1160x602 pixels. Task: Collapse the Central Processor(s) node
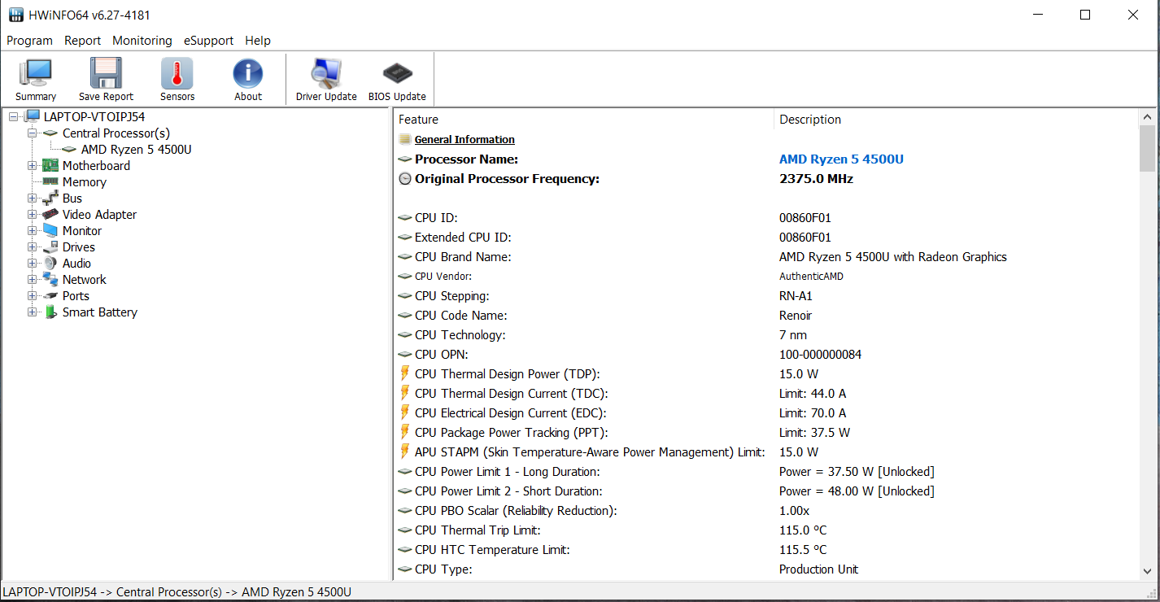pos(33,133)
